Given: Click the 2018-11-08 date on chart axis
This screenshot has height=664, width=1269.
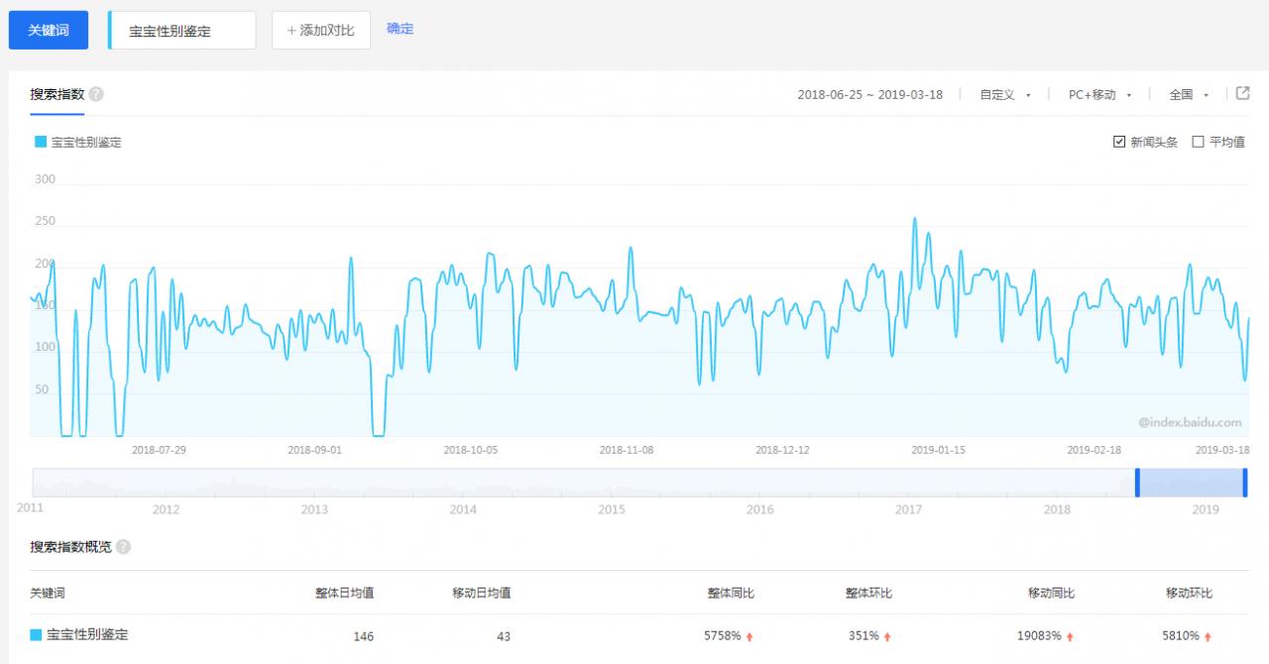Looking at the screenshot, I should click(x=627, y=449).
